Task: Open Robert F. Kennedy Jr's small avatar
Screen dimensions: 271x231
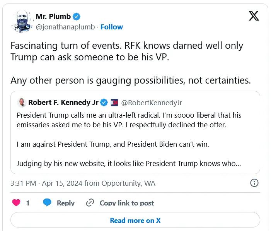Action: pos(21,103)
